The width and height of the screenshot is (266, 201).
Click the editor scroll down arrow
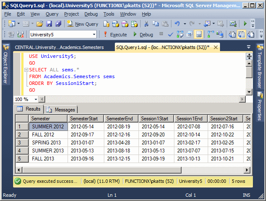(x=249, y=92)
